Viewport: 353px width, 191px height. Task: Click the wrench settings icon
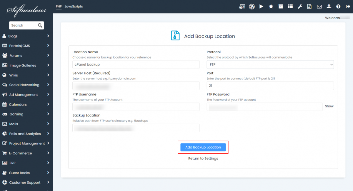(x=300, y=6)
